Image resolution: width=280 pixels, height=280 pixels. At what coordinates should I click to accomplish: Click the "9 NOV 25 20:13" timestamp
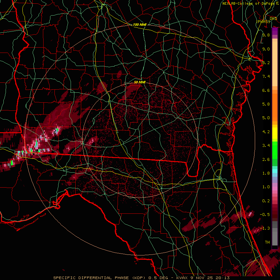[x=210, y=278]
